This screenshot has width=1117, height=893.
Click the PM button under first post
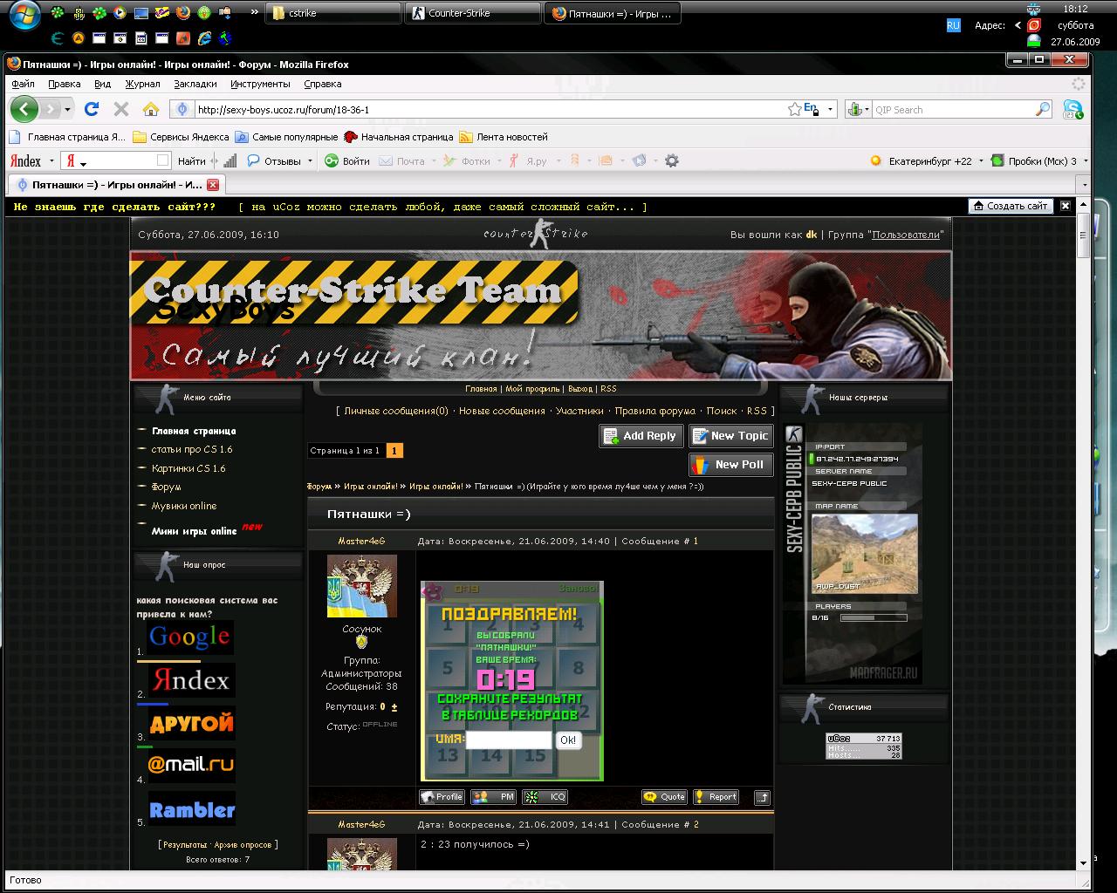(493, 797)
